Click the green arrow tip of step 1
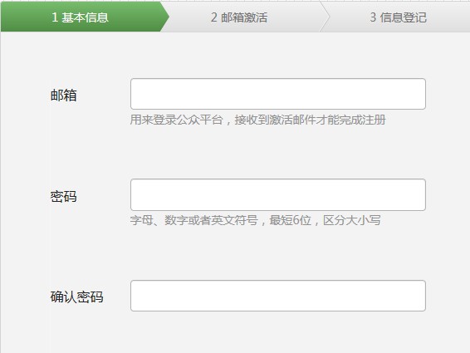This screenshot has height=353, width=470. (x=165, y=17)
